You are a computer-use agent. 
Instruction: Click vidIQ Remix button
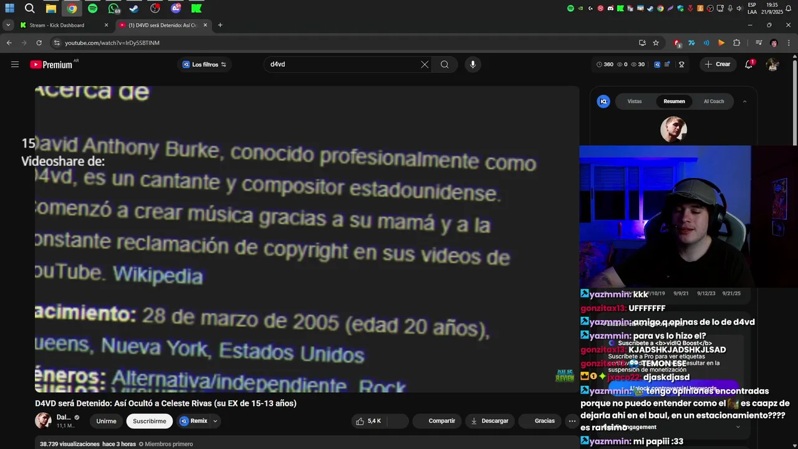pyautogui.click(x=193, y=421)
